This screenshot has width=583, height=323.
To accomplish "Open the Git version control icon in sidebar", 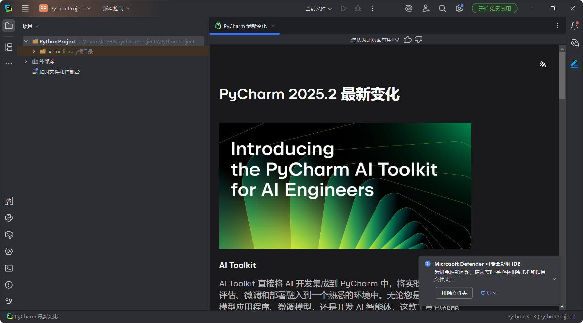I will click(x=9, y=302).
